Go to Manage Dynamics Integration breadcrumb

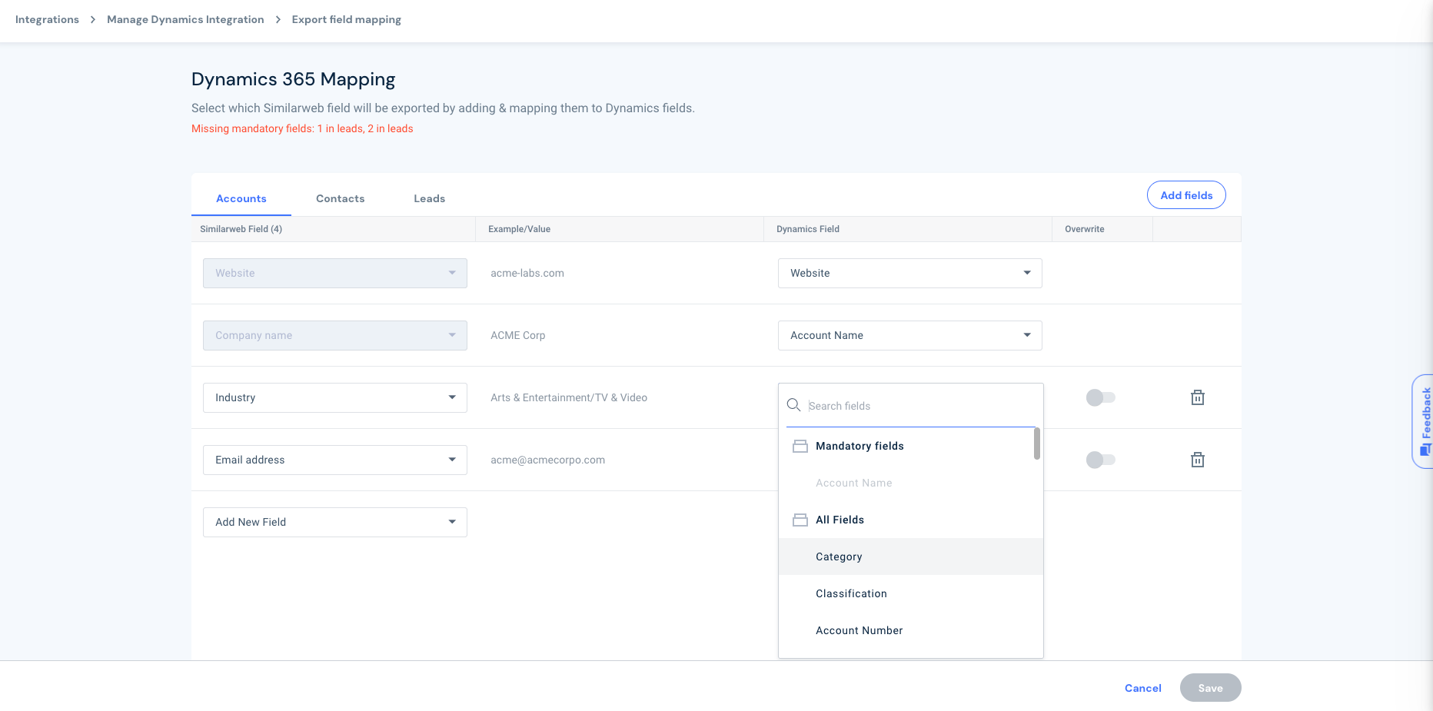click(185, 19)
